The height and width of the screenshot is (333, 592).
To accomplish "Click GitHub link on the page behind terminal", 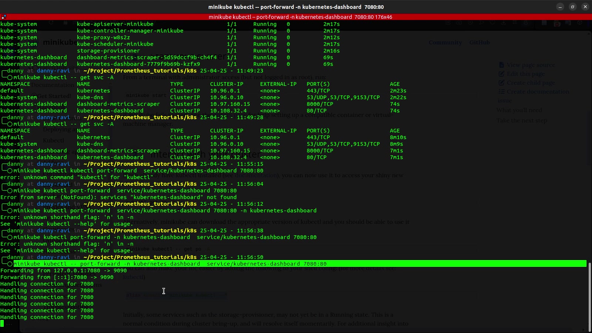I will click(480, 43).
